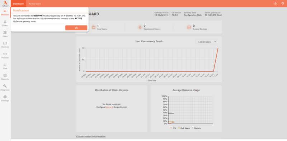Follow the Device ID link
Viewport: 287px width, 141px height.
(x=109, y=107)
